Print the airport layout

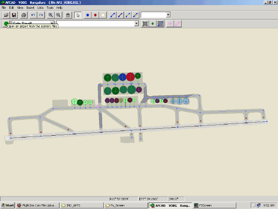(23, 15)
